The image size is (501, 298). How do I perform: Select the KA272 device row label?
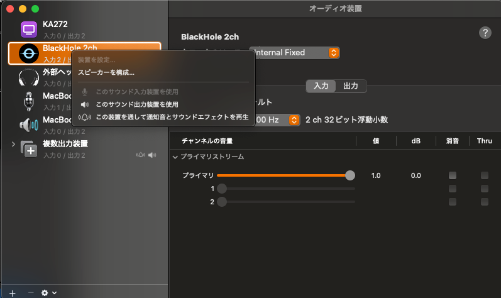tap(55, 25)
